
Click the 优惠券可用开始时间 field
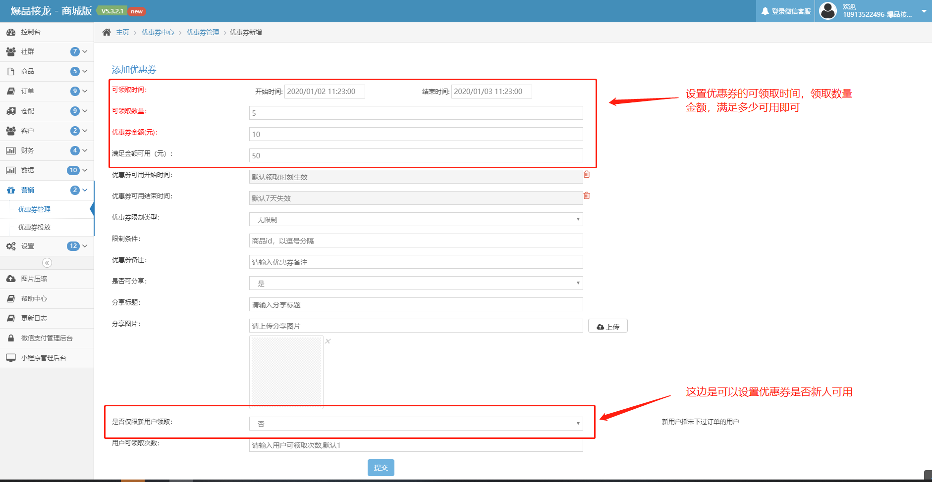[416, 177]
